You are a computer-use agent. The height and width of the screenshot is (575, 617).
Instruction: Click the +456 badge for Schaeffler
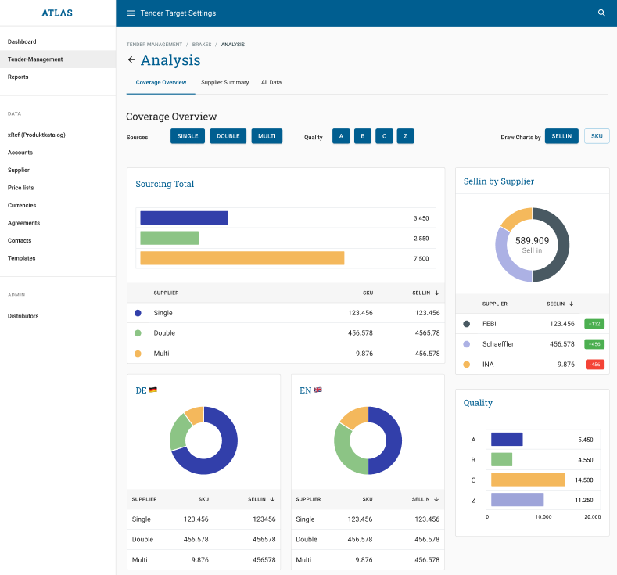coord(594,344)
